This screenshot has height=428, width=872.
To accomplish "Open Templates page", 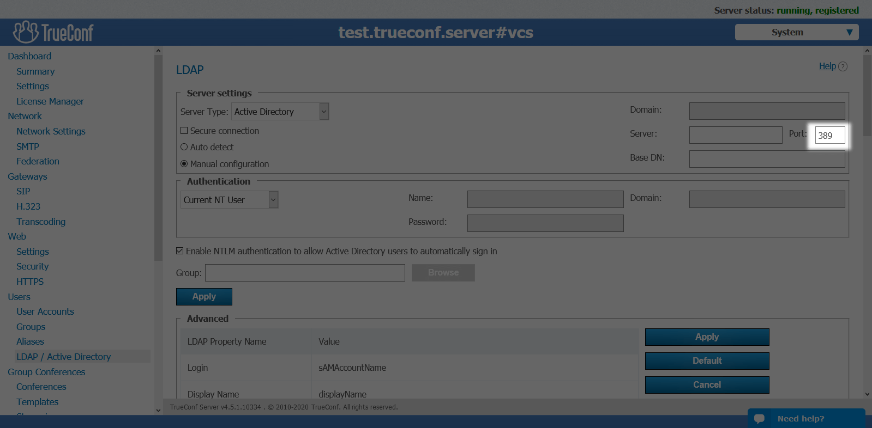I will click(x=37, y=402).
